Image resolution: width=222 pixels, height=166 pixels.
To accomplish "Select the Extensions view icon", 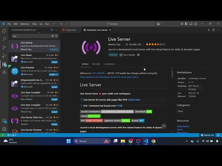I will 5,65.
